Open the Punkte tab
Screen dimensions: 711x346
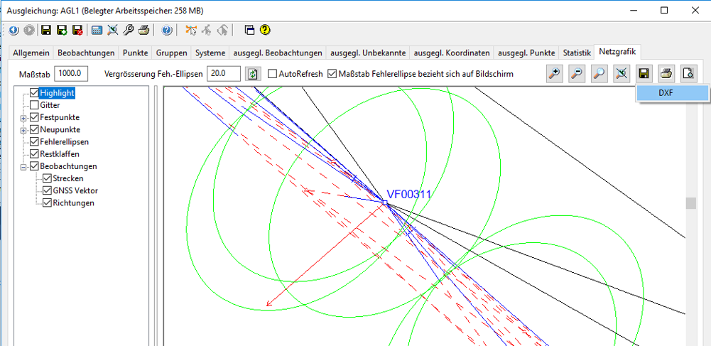coord(136,53)
